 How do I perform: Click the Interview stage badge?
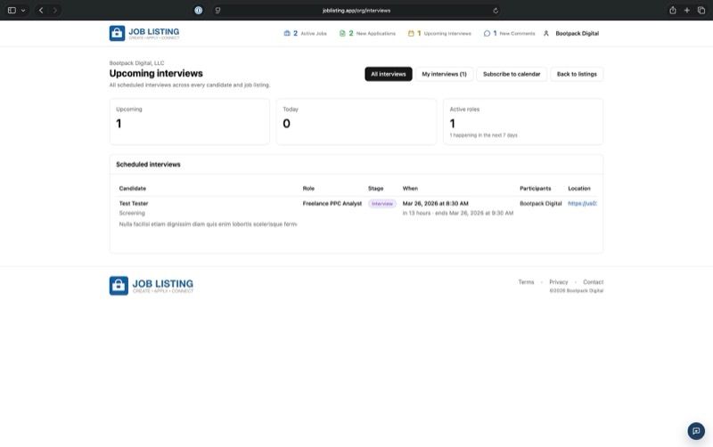[x=382, y=204]
